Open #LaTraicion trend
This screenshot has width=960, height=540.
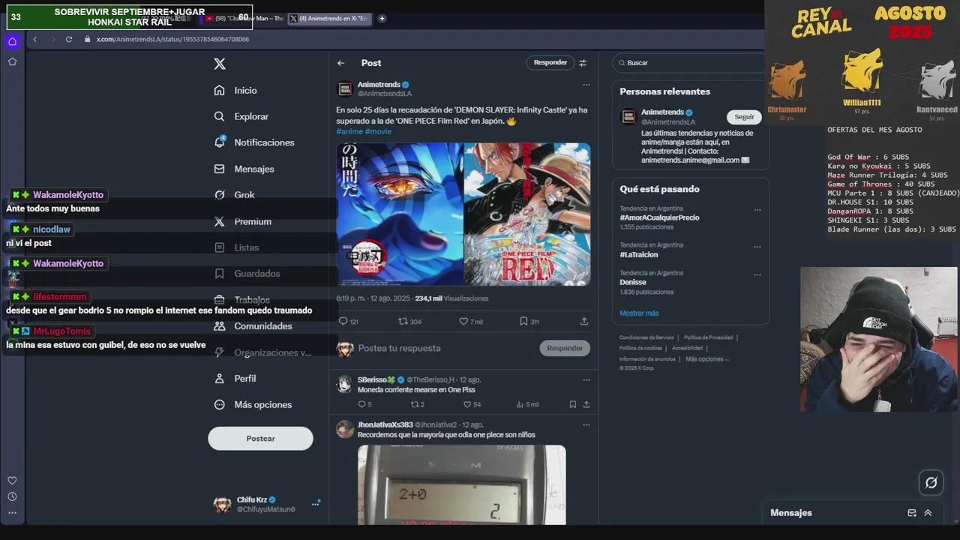pos(638,255)
